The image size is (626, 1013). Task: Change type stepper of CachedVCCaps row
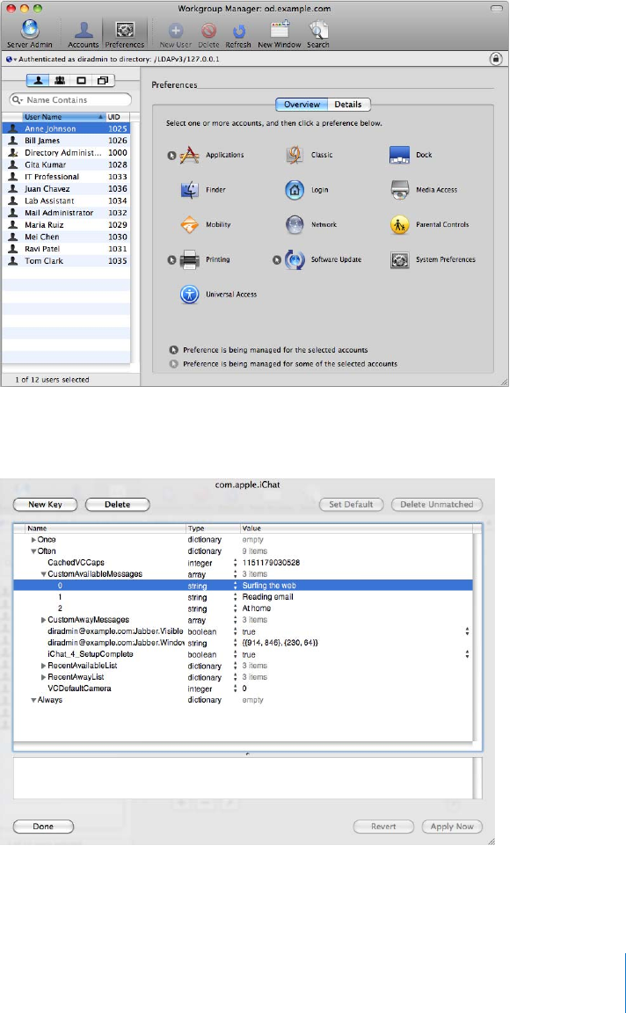coord(235,563)
